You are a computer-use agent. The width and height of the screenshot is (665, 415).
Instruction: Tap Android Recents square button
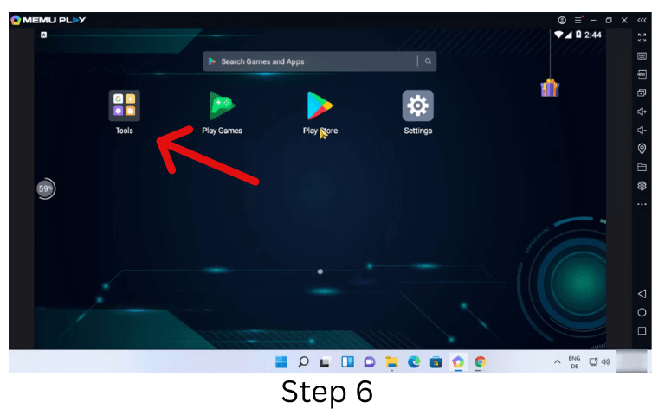pos(642,331)
